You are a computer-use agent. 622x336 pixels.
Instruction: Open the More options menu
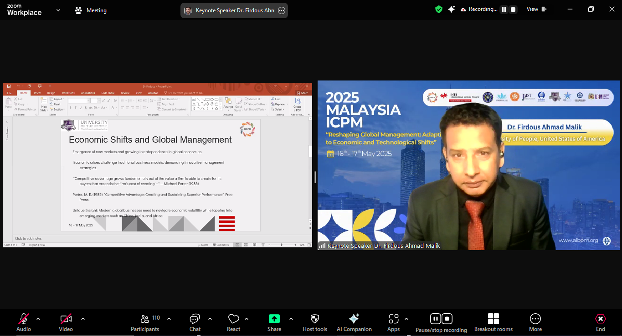535,322
